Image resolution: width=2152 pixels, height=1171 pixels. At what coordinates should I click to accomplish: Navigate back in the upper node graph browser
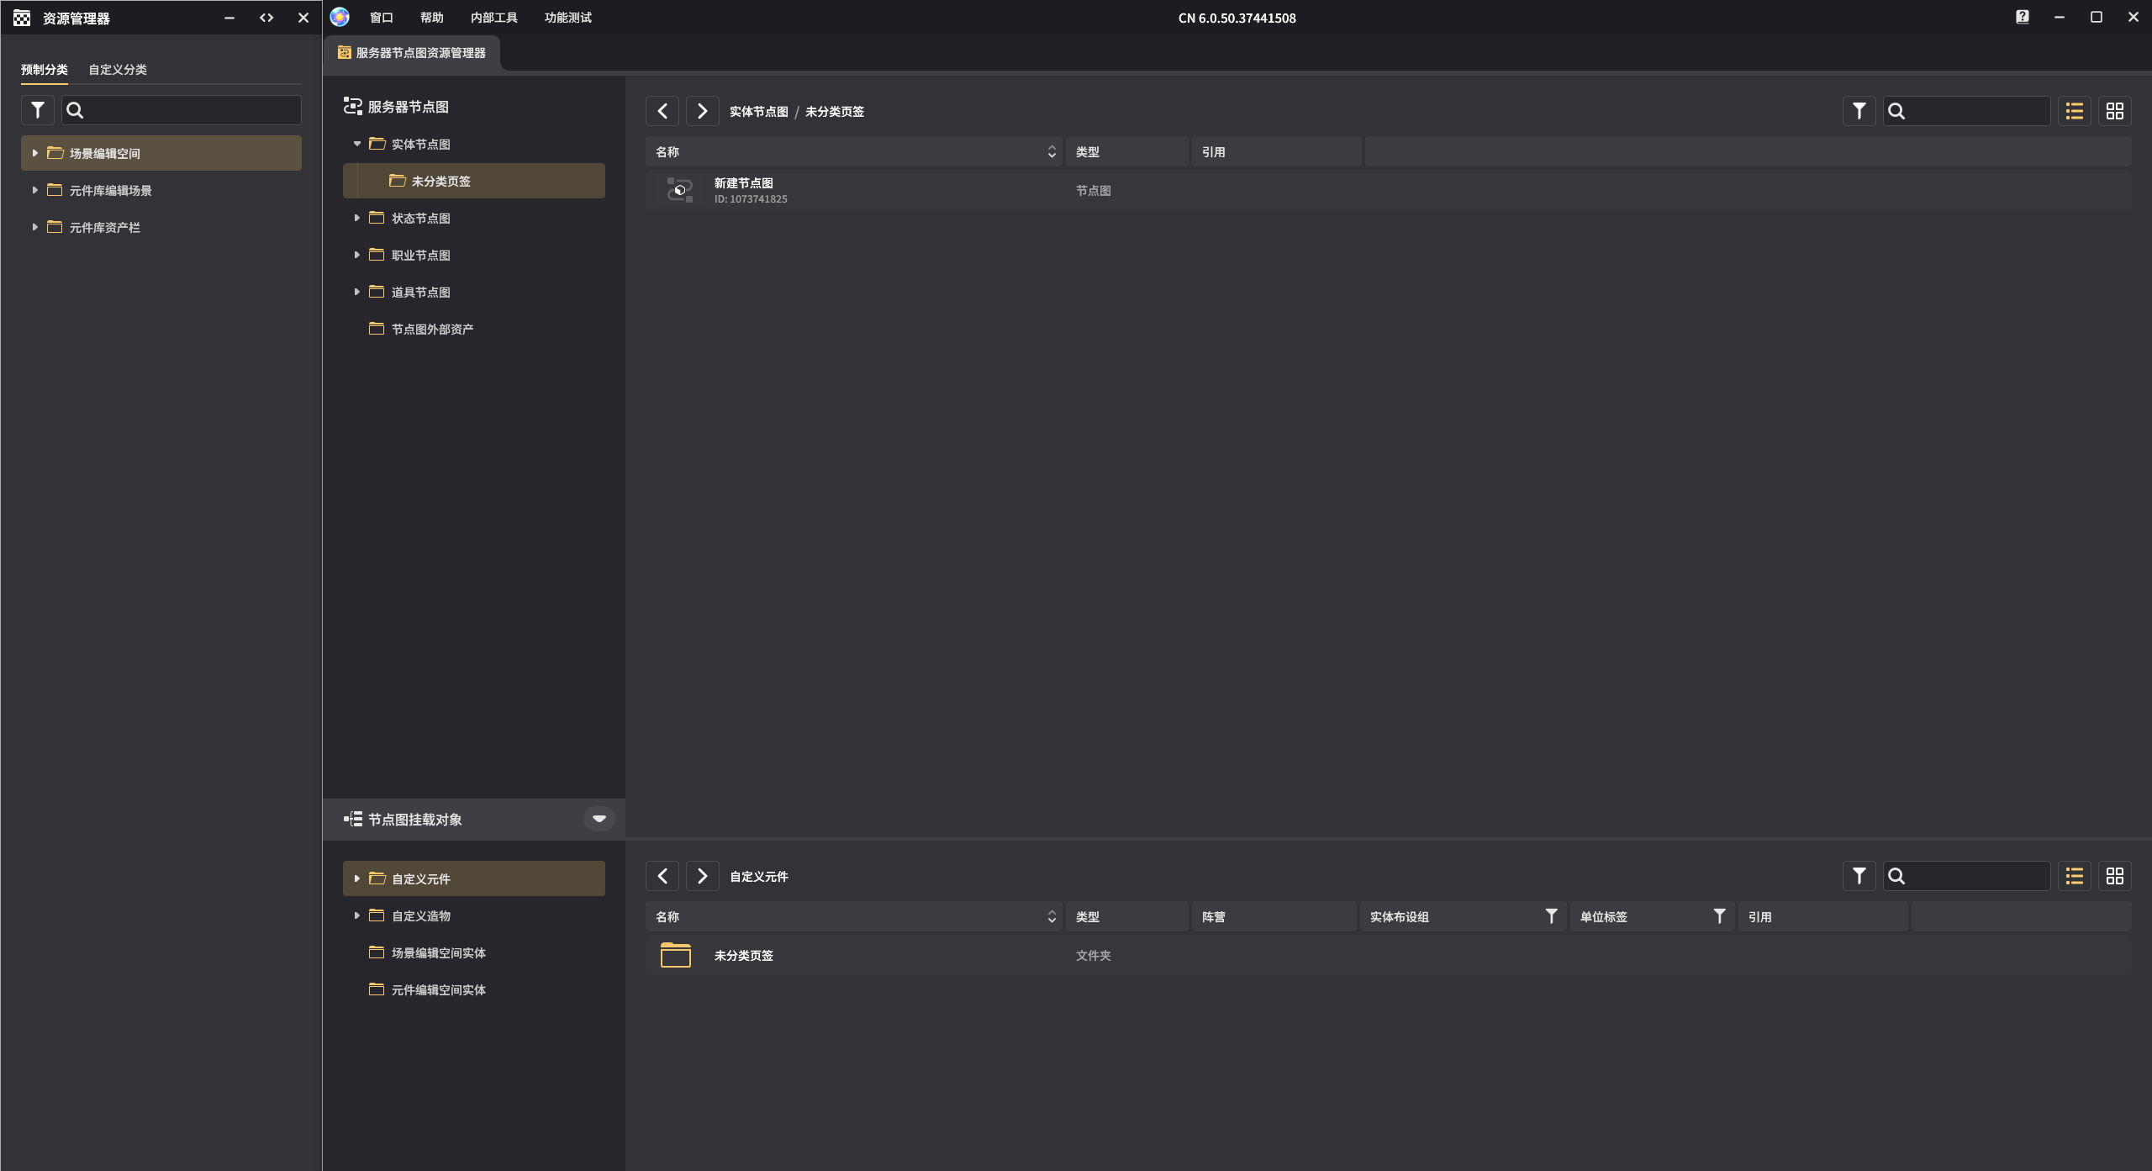point(662,111)
